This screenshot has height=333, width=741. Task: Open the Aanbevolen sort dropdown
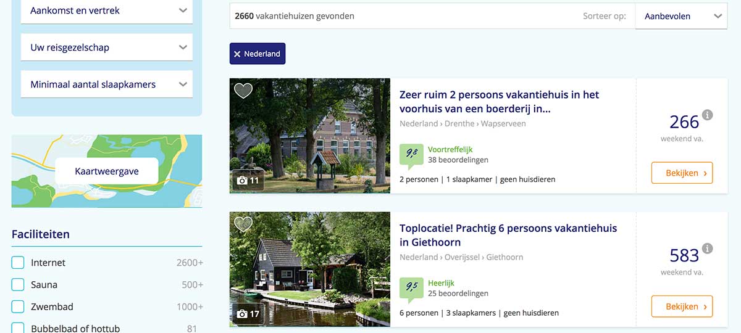point(681,17)
